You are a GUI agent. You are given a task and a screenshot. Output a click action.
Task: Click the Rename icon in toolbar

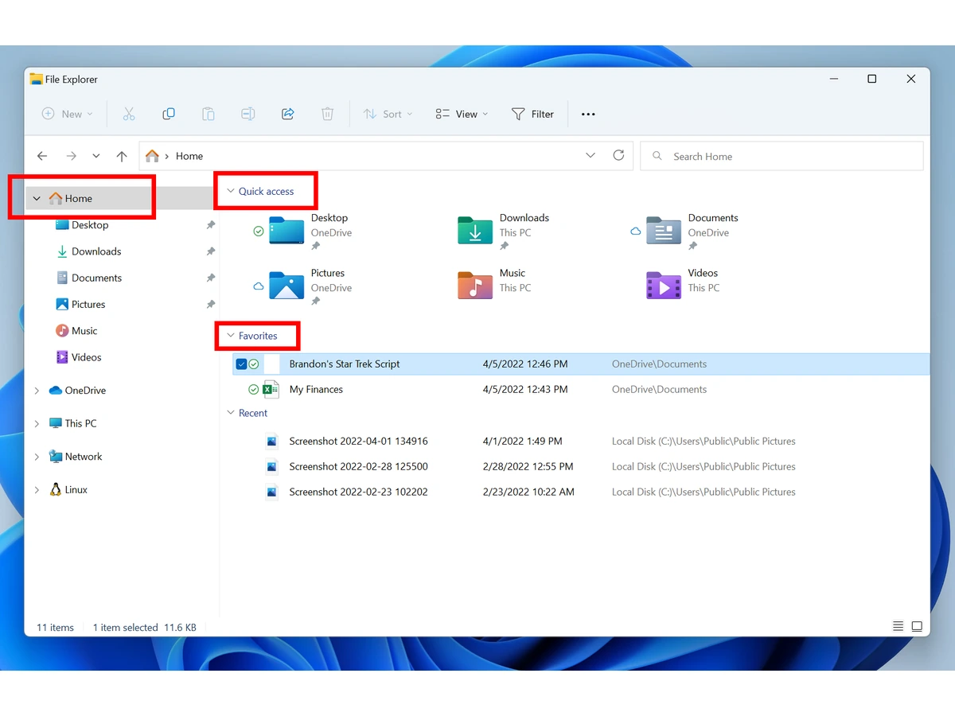coord(248,114)
